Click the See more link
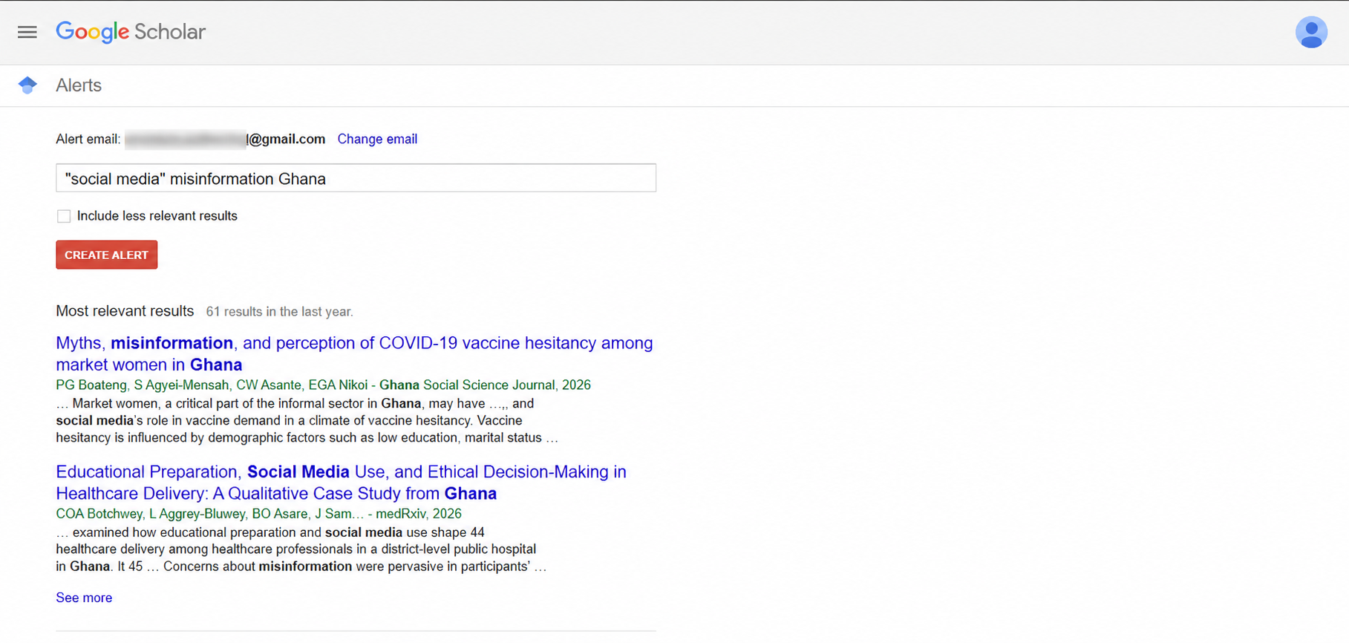 (x=84, y=598)
